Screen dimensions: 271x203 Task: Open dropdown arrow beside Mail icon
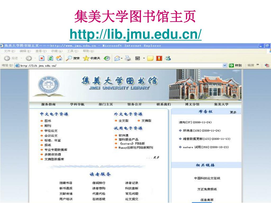click(x=122, y=58)
